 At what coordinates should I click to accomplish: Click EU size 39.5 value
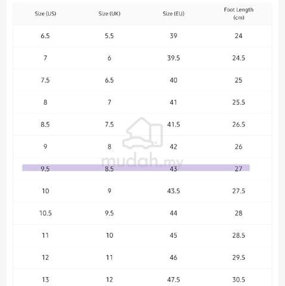coord(174,58)
